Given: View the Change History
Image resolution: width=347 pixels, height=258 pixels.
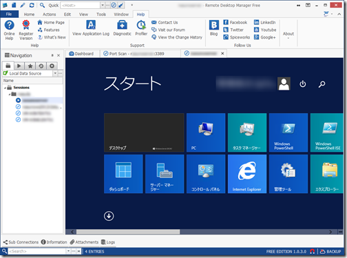Looking at the screenshot, I should coord(177,37).
